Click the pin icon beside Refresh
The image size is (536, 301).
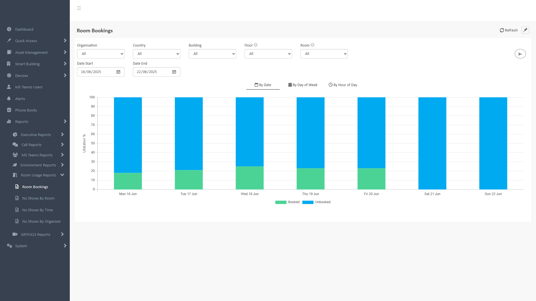point(525,30)
